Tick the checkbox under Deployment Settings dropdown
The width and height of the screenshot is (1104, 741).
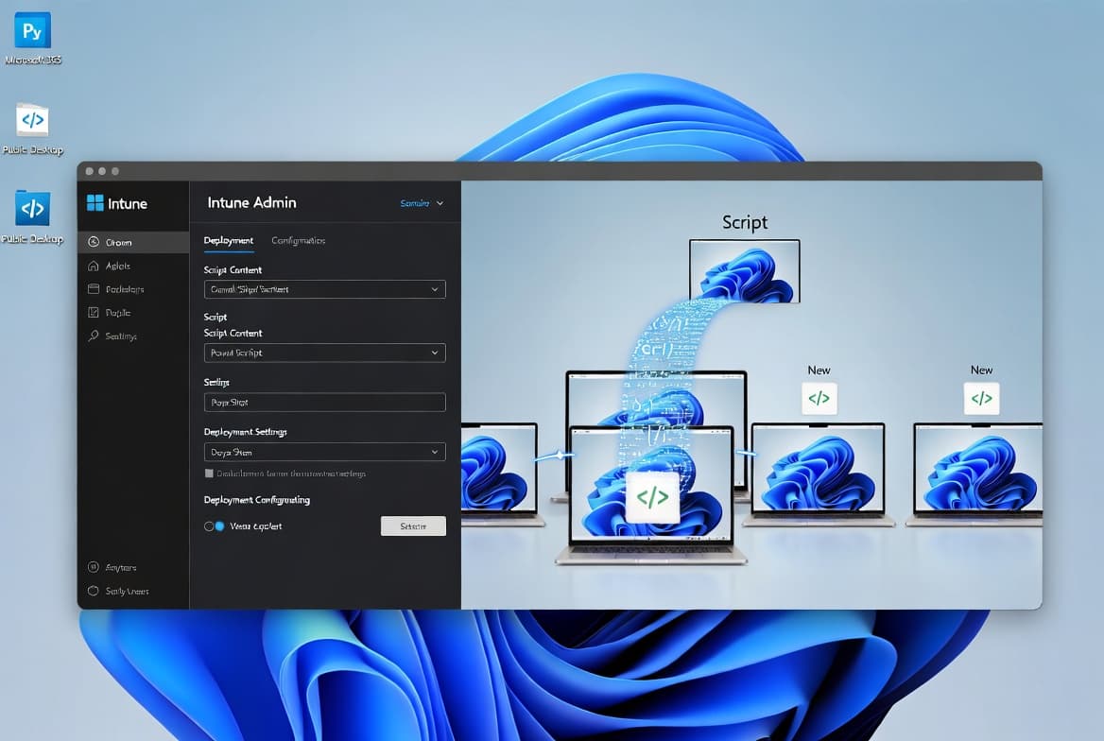[x=209, y=474]
